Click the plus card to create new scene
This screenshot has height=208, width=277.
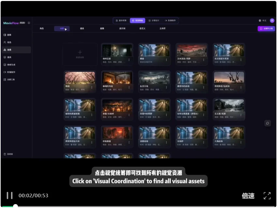pyautogui.click(x=80, y=54)
